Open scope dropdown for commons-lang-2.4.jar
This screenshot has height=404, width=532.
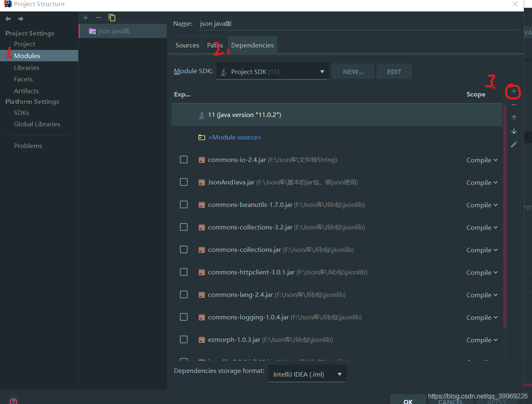(x=482, y=295)
